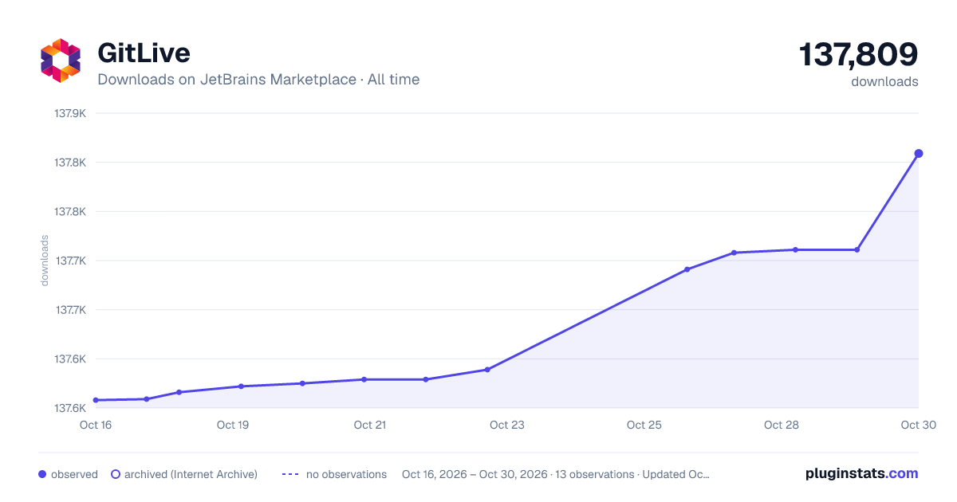Screen dimensions: 957x502
Task: Click the Oct 28 x-axis label
Action: (x=781, y=425)
